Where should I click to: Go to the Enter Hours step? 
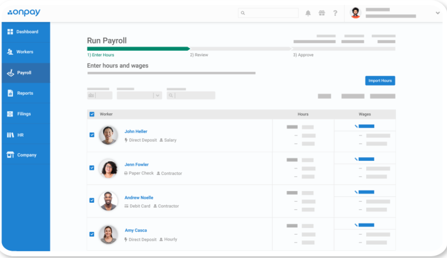coord(101,55)
